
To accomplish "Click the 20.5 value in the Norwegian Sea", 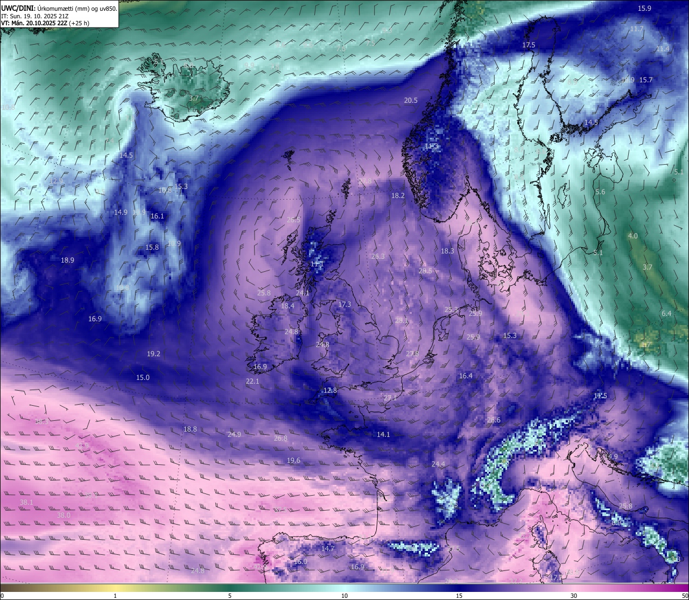I will click(x=411, y=101).
